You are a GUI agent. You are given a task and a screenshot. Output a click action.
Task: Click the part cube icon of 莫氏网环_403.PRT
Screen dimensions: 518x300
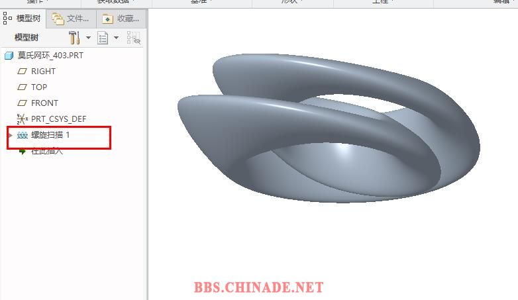pos(9,56)
